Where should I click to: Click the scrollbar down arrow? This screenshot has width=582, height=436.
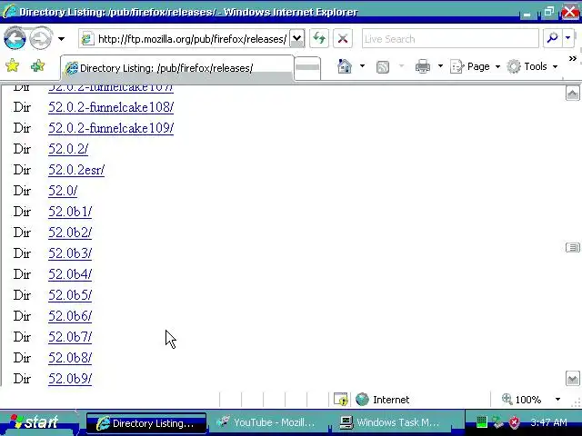[572, 379]
